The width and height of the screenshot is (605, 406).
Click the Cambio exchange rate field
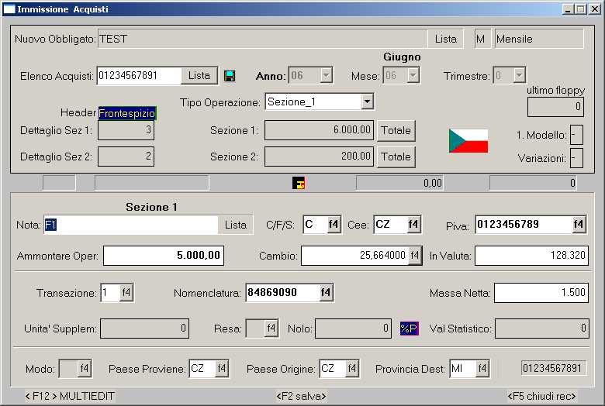354,255
